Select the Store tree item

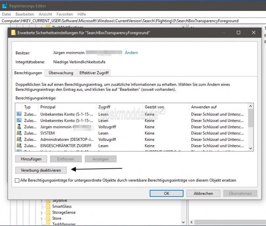point(57,218)
